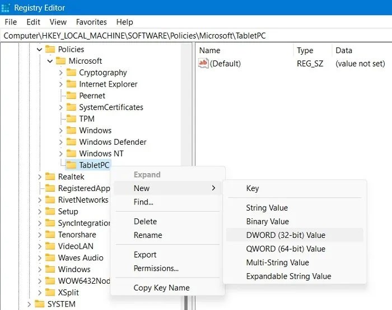Click the Registry Editor app icon in title bar

pos(7,8)
